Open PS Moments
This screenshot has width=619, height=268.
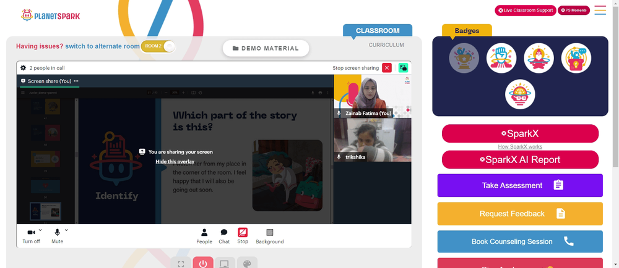click(x=574, y=10)
